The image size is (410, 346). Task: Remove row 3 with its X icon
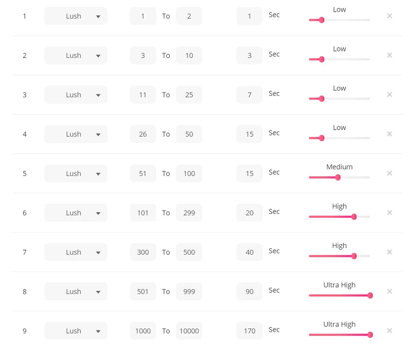pos(390,94)
